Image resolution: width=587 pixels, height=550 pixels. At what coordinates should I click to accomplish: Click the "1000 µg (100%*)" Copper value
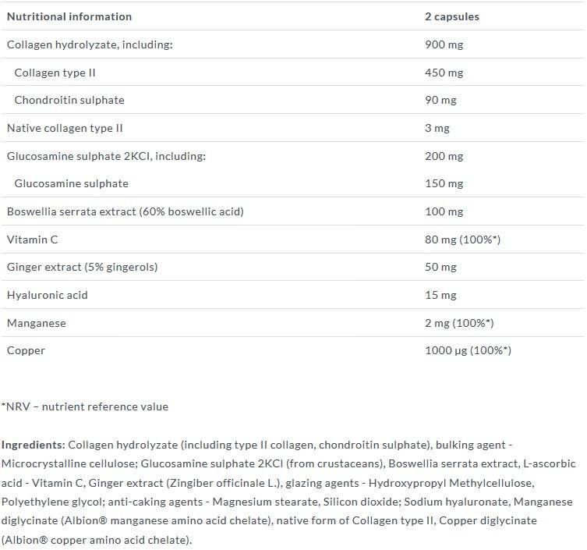468,350
